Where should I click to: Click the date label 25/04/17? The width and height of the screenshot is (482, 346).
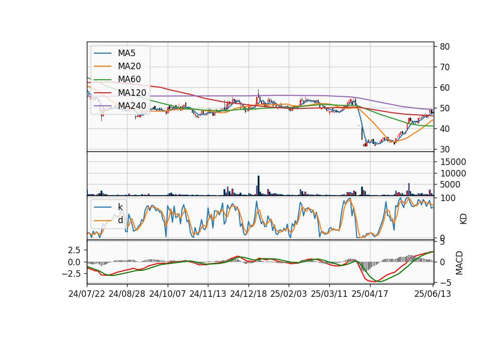(370, 294)
